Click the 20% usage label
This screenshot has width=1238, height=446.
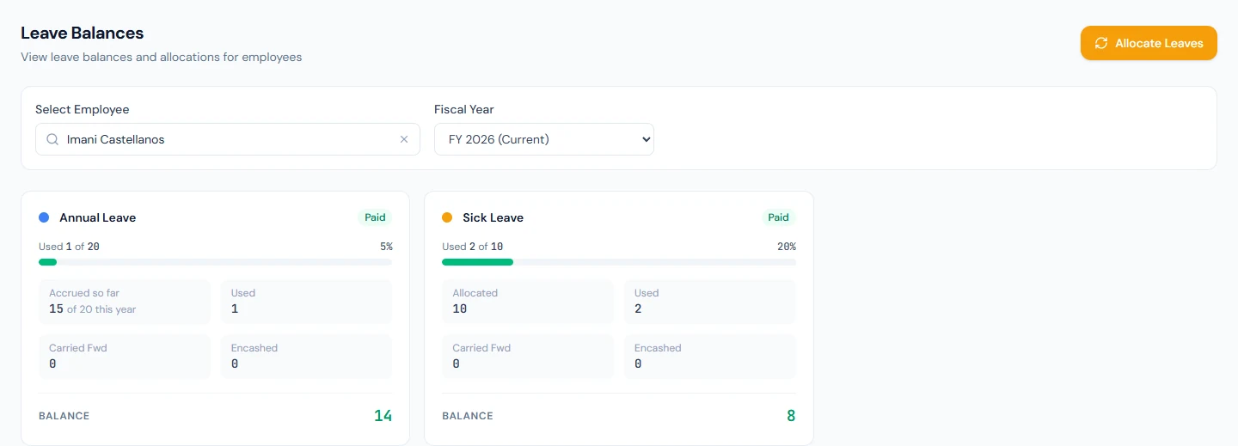[x=787, y=247]
